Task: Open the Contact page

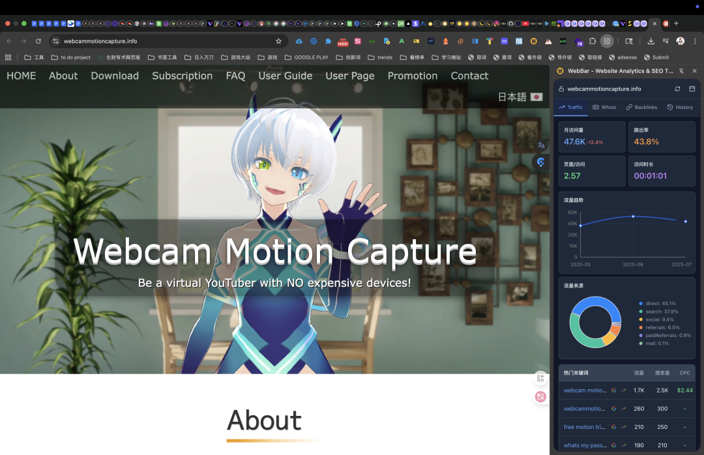Action: (469, 76)
